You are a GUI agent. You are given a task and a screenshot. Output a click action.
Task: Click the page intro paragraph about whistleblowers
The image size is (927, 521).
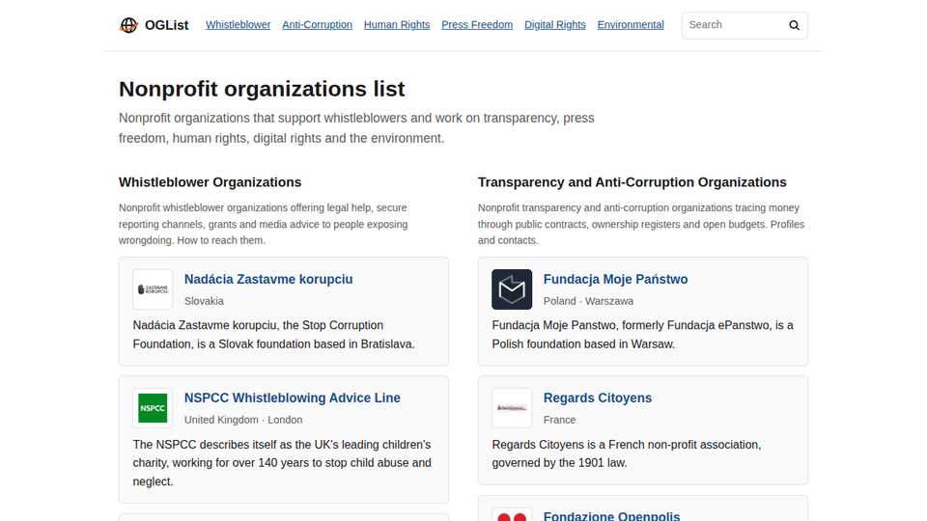(x=356, y=128)
